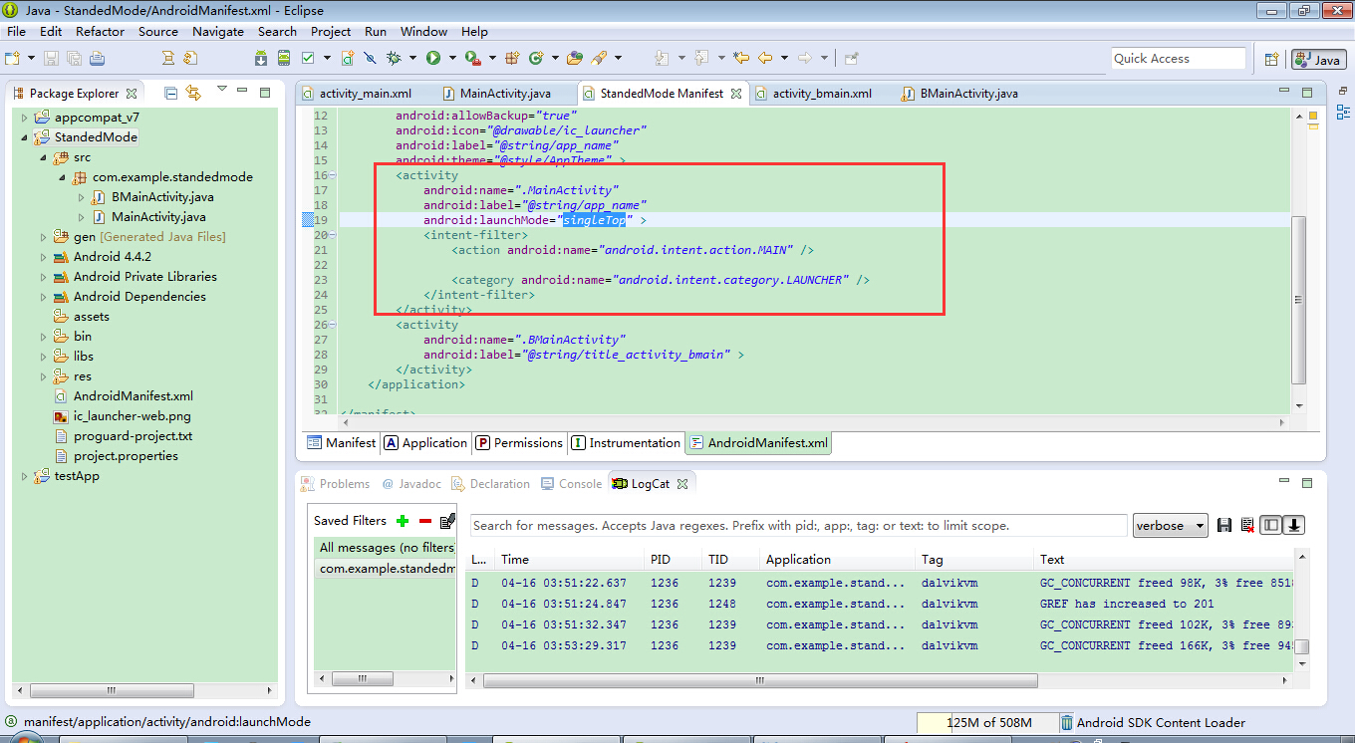1355x743 pixels.
Task: Open the Navigate menu
Action: (x=218, y=32)
